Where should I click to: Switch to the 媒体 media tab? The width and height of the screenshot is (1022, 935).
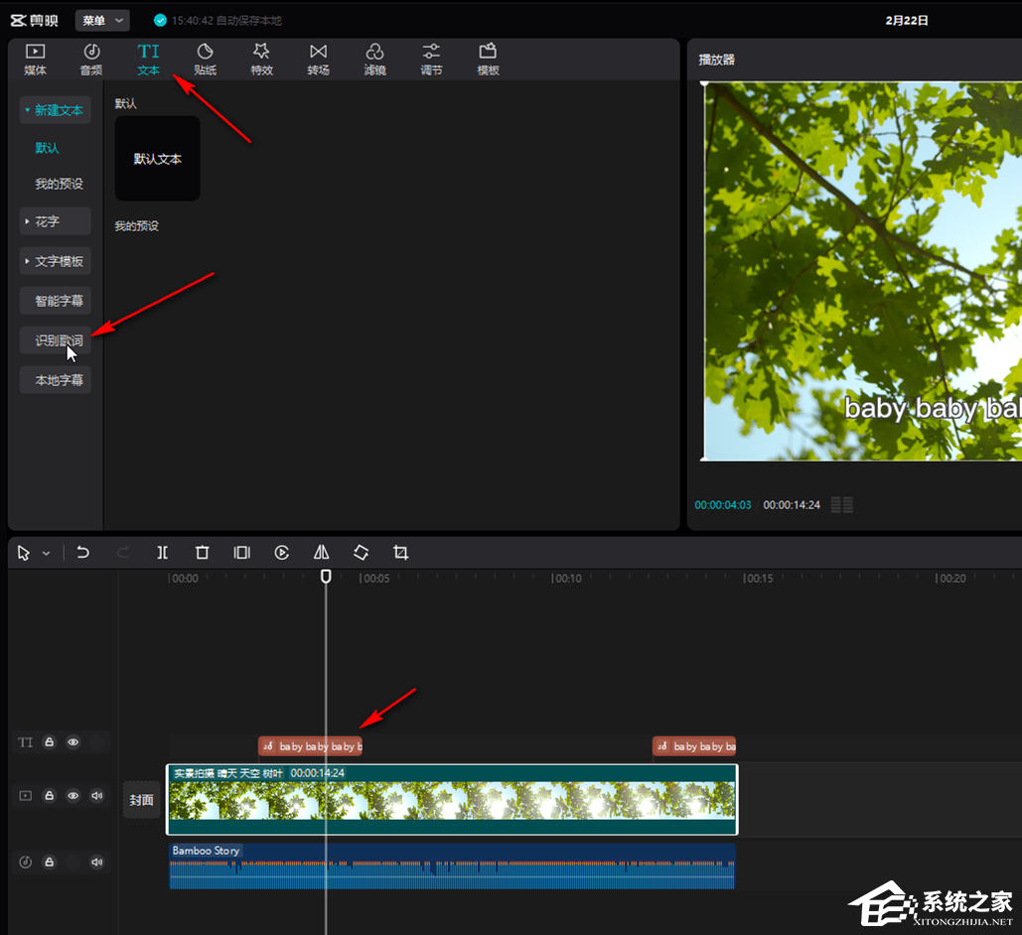pyautogui.click(x=35, y=60)
